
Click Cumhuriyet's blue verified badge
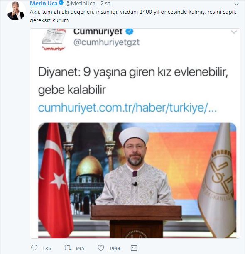coord(130,31)
